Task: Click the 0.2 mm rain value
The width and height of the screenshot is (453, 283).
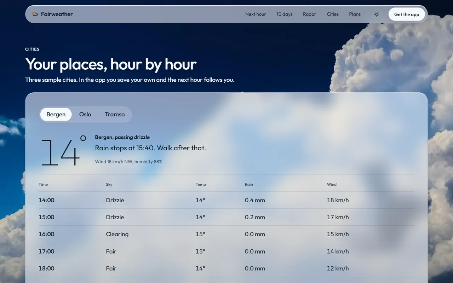Action: pyautogui.click(x=255, y=217)
